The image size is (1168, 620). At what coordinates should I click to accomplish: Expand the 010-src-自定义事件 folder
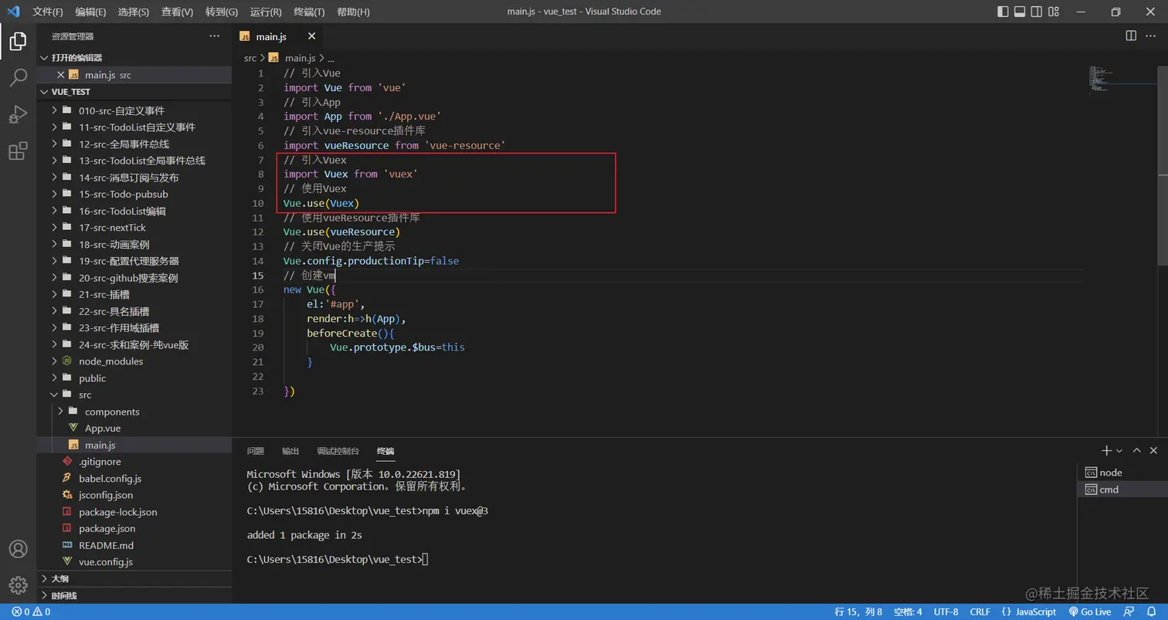click(x=134, y=110)
